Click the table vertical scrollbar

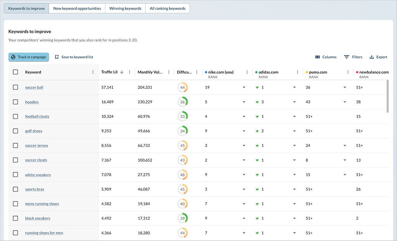click(387, 96)
